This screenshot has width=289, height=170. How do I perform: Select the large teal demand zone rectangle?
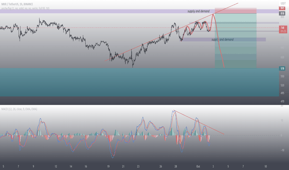point(139,82)
